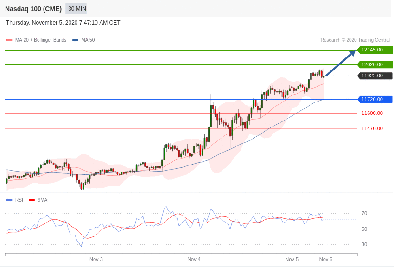Screen dimensions: 394x267
Task: Click the Nov 5 date axis label
Action: coord(292,259)
